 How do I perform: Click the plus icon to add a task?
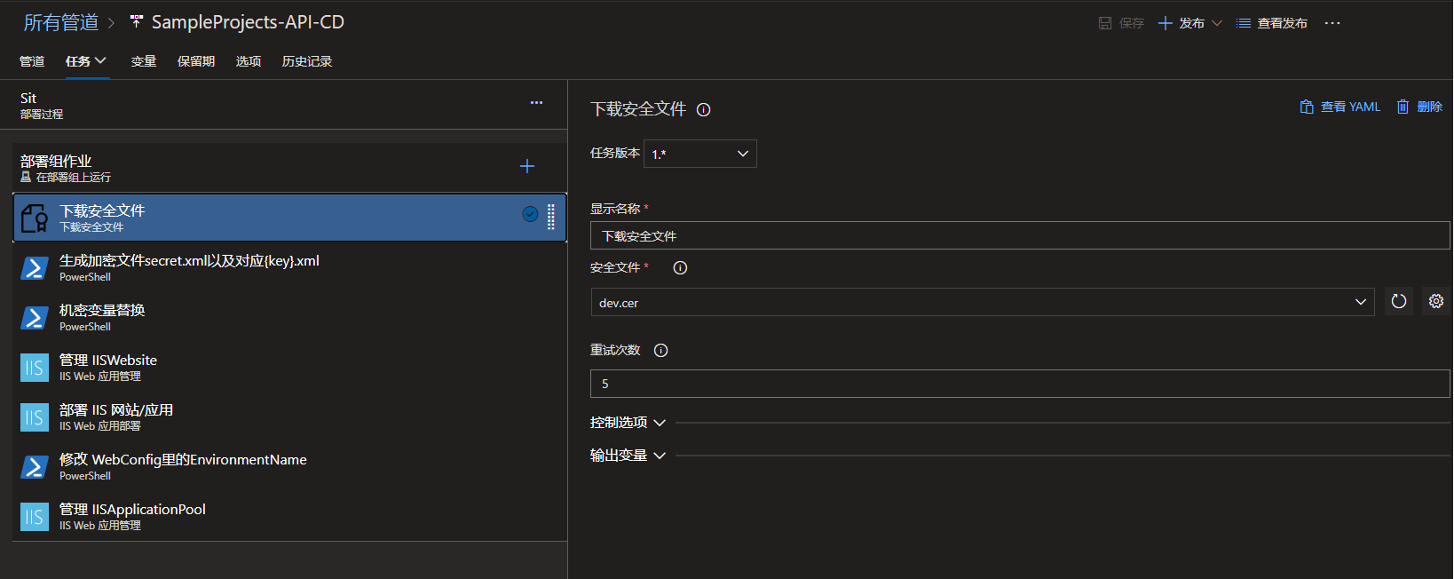tap(526, 166)
